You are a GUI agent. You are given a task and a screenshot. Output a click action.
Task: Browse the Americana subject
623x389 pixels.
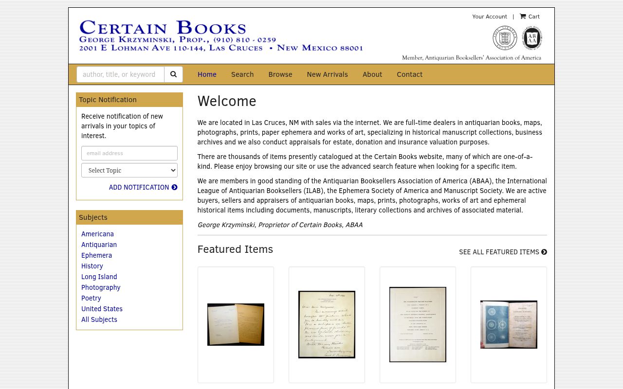pyautogui.click(x=97, y=234)
